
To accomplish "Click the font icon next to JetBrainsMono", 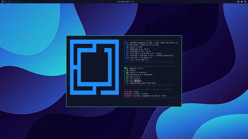I will [x=127, y=83].
